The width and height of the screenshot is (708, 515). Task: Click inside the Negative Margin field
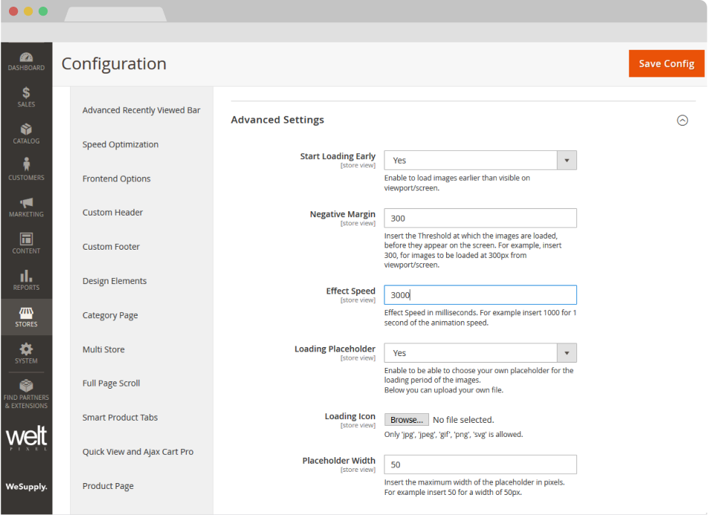tap(480, 218)
